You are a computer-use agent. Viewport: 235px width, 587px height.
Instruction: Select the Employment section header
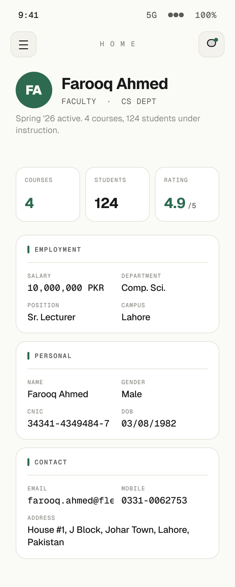coord(58,249)
